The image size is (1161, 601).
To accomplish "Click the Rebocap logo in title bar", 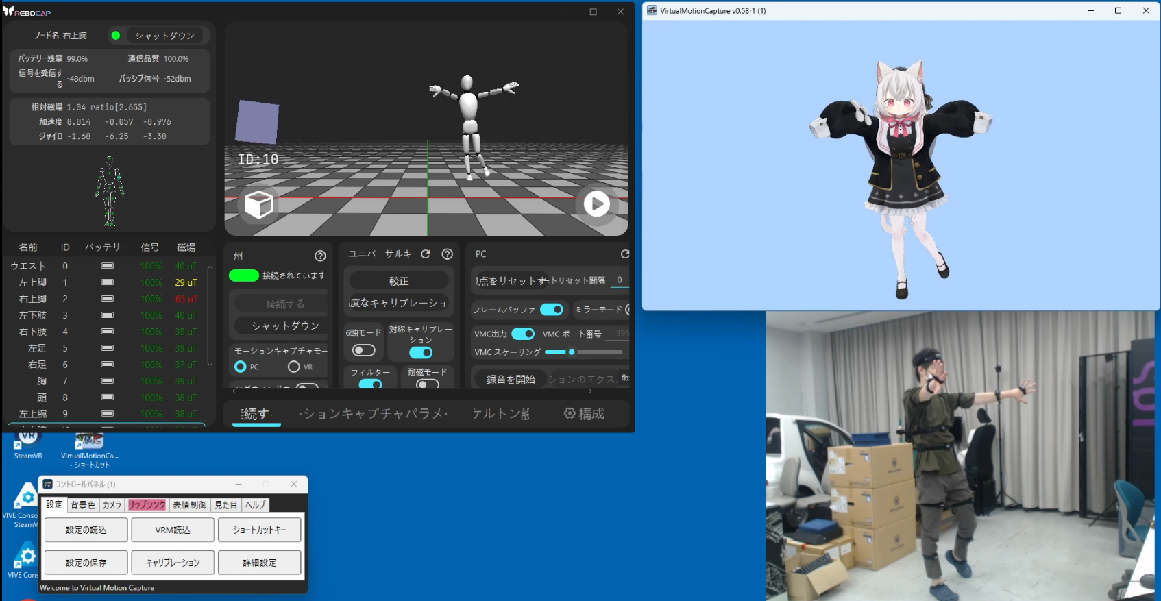I will point(27,12).
